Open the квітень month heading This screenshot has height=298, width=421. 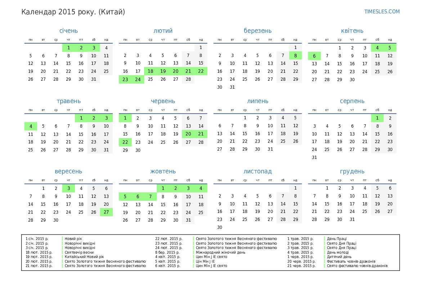[x=352, y=31]
